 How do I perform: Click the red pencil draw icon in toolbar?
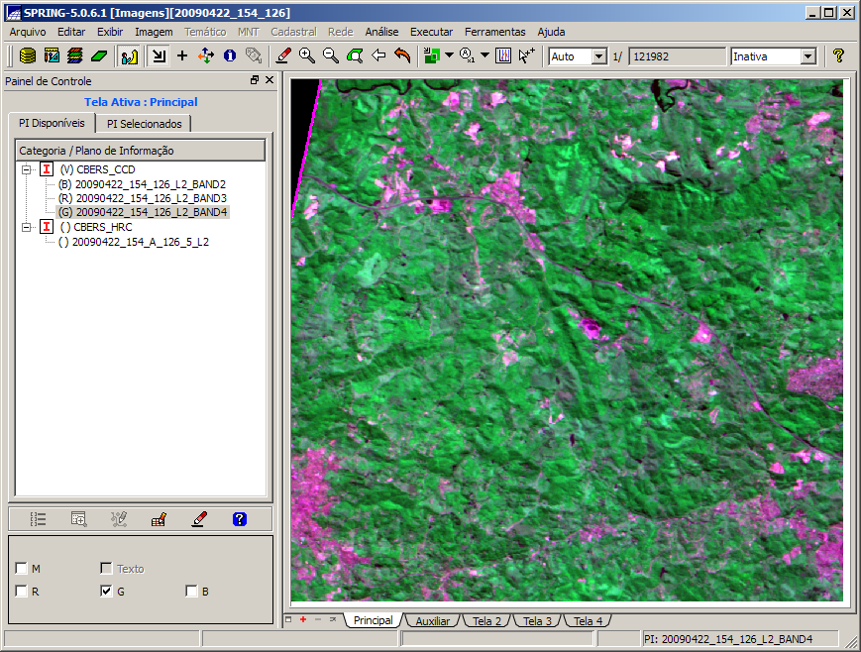point(283,56)
